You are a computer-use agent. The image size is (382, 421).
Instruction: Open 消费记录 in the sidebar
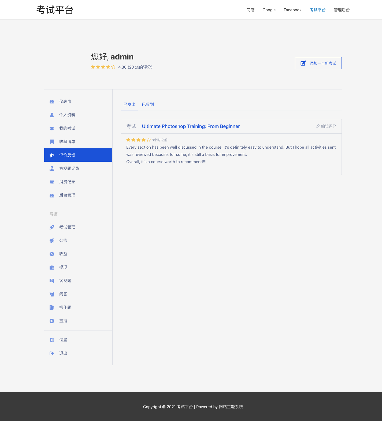tap(78, 182)
